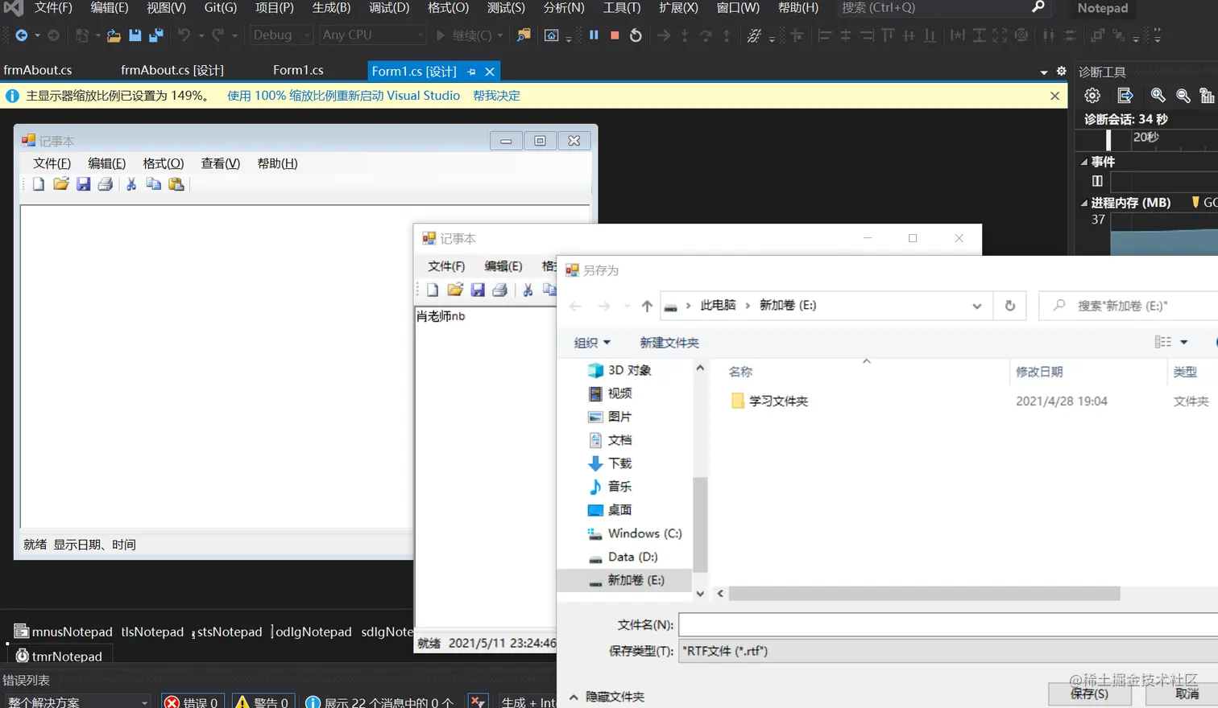Navigate backward in Visual Studio toolbar

tap(22, 35)
